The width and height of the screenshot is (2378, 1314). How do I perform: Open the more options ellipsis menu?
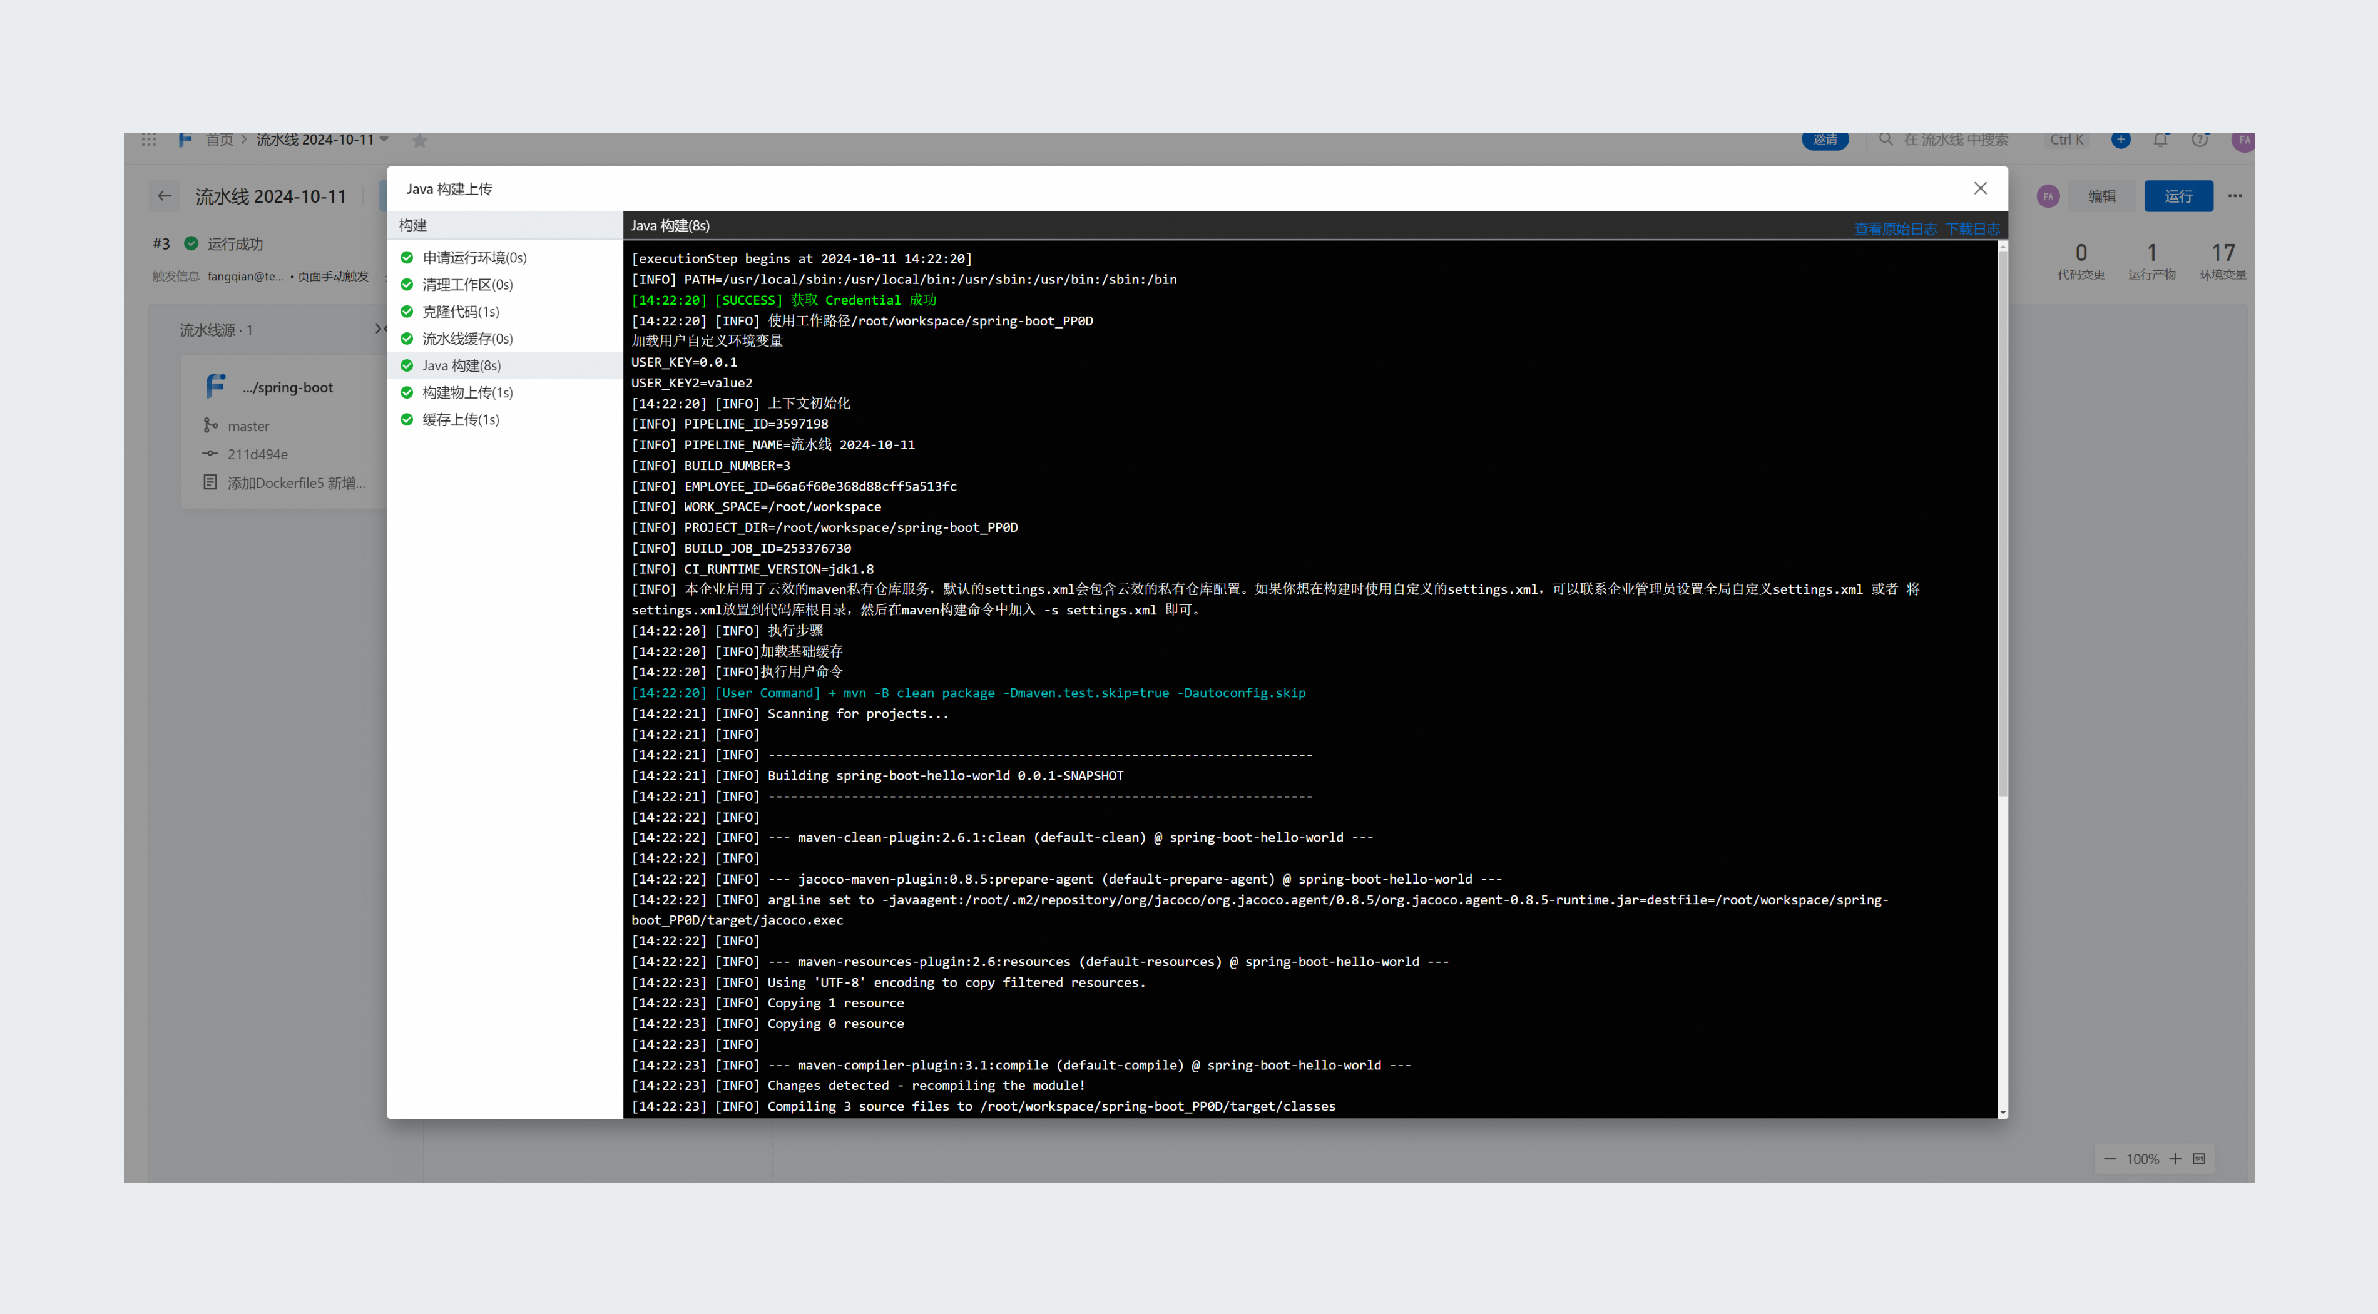2234,196
